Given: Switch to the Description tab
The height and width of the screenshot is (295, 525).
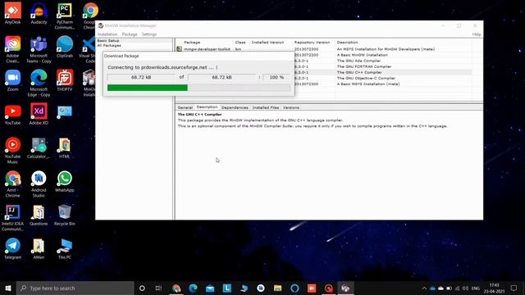Looking at the screenshot, I should pos(207,107).
